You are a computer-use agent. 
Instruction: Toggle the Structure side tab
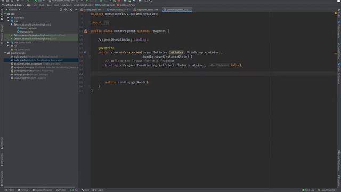click(x=2, y=143)
